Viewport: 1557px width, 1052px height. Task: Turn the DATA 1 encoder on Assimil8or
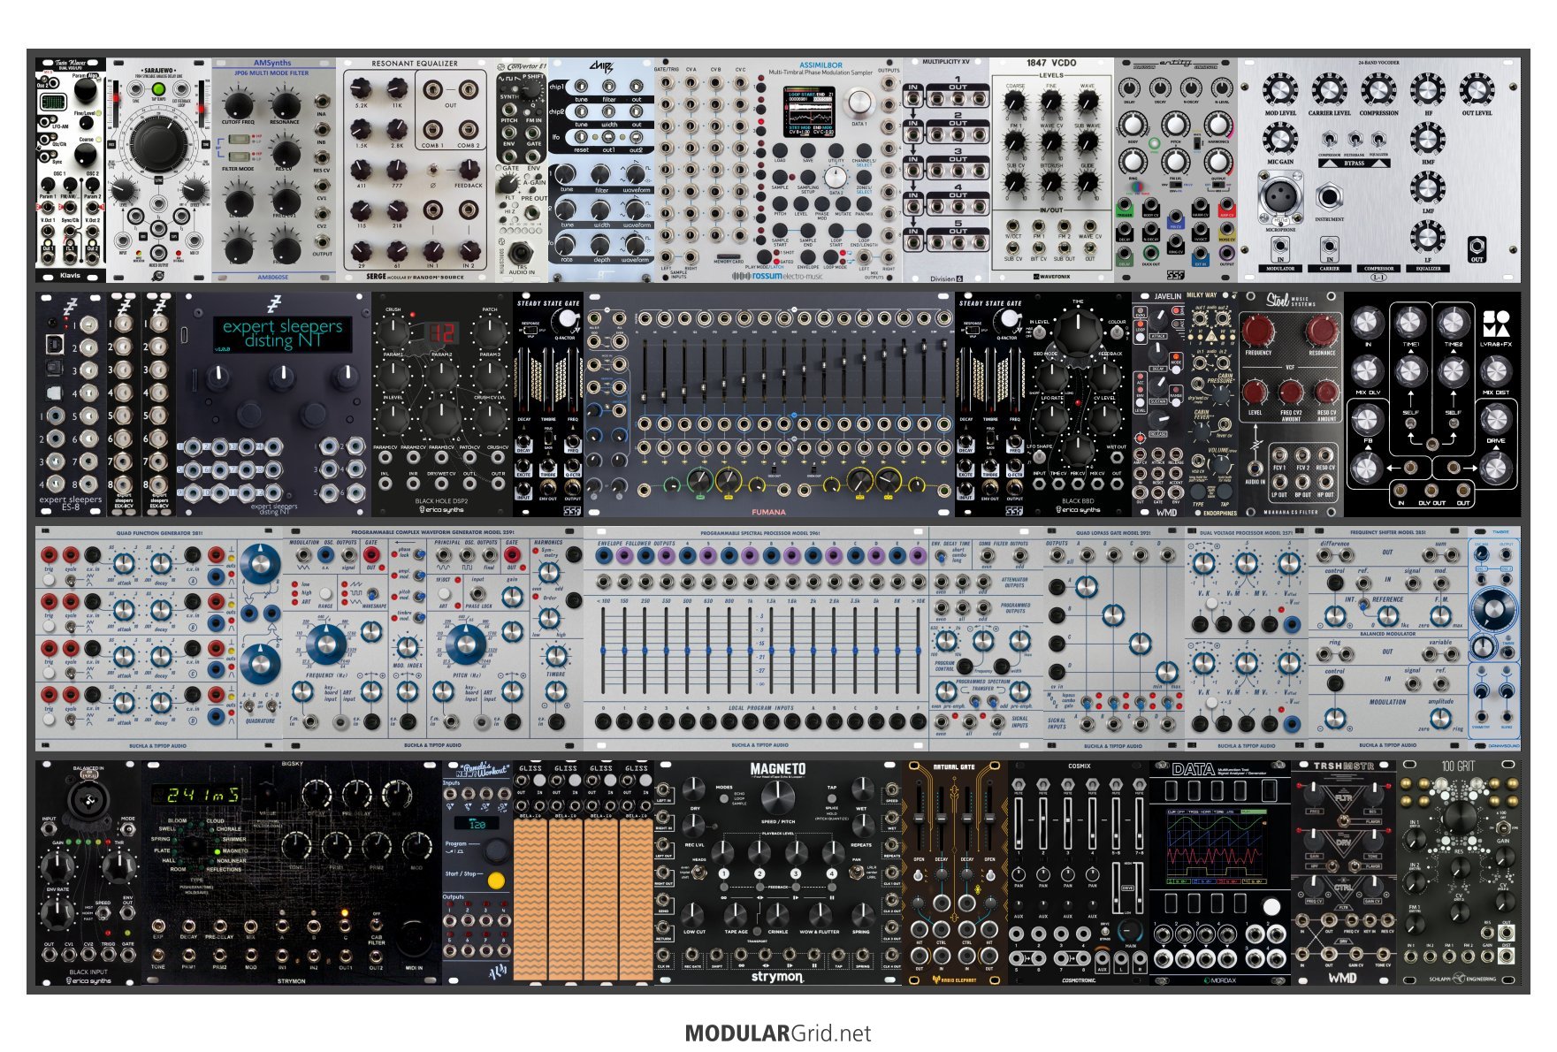pyautogui.click(x=859, y=103)
